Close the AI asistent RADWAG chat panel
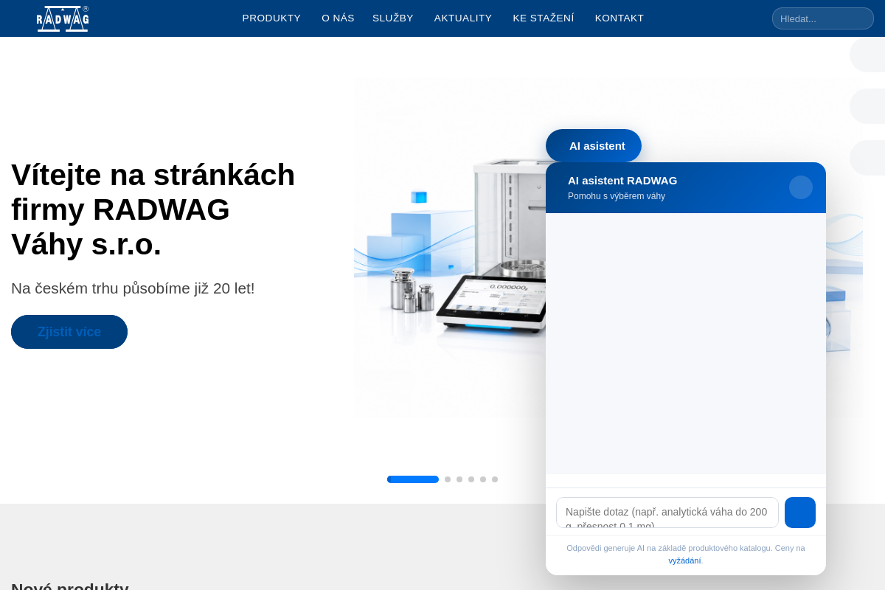Image resolution: width=885 pixels, height=590 pixels. pos(801,187)
